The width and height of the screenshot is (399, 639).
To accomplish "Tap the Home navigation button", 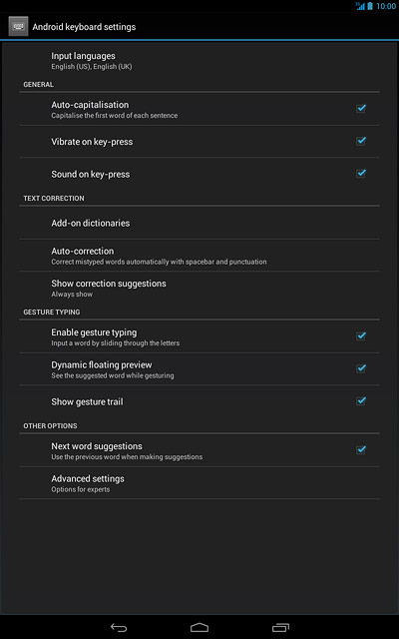I will coord(199,627).
